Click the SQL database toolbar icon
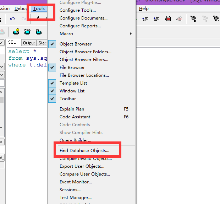220x204 pixels. [27, 32]
